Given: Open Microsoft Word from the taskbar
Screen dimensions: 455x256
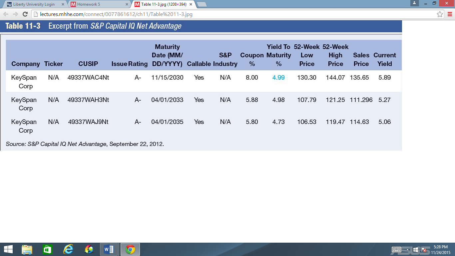Looking at the screenshot, I should (x=109, y=249).
